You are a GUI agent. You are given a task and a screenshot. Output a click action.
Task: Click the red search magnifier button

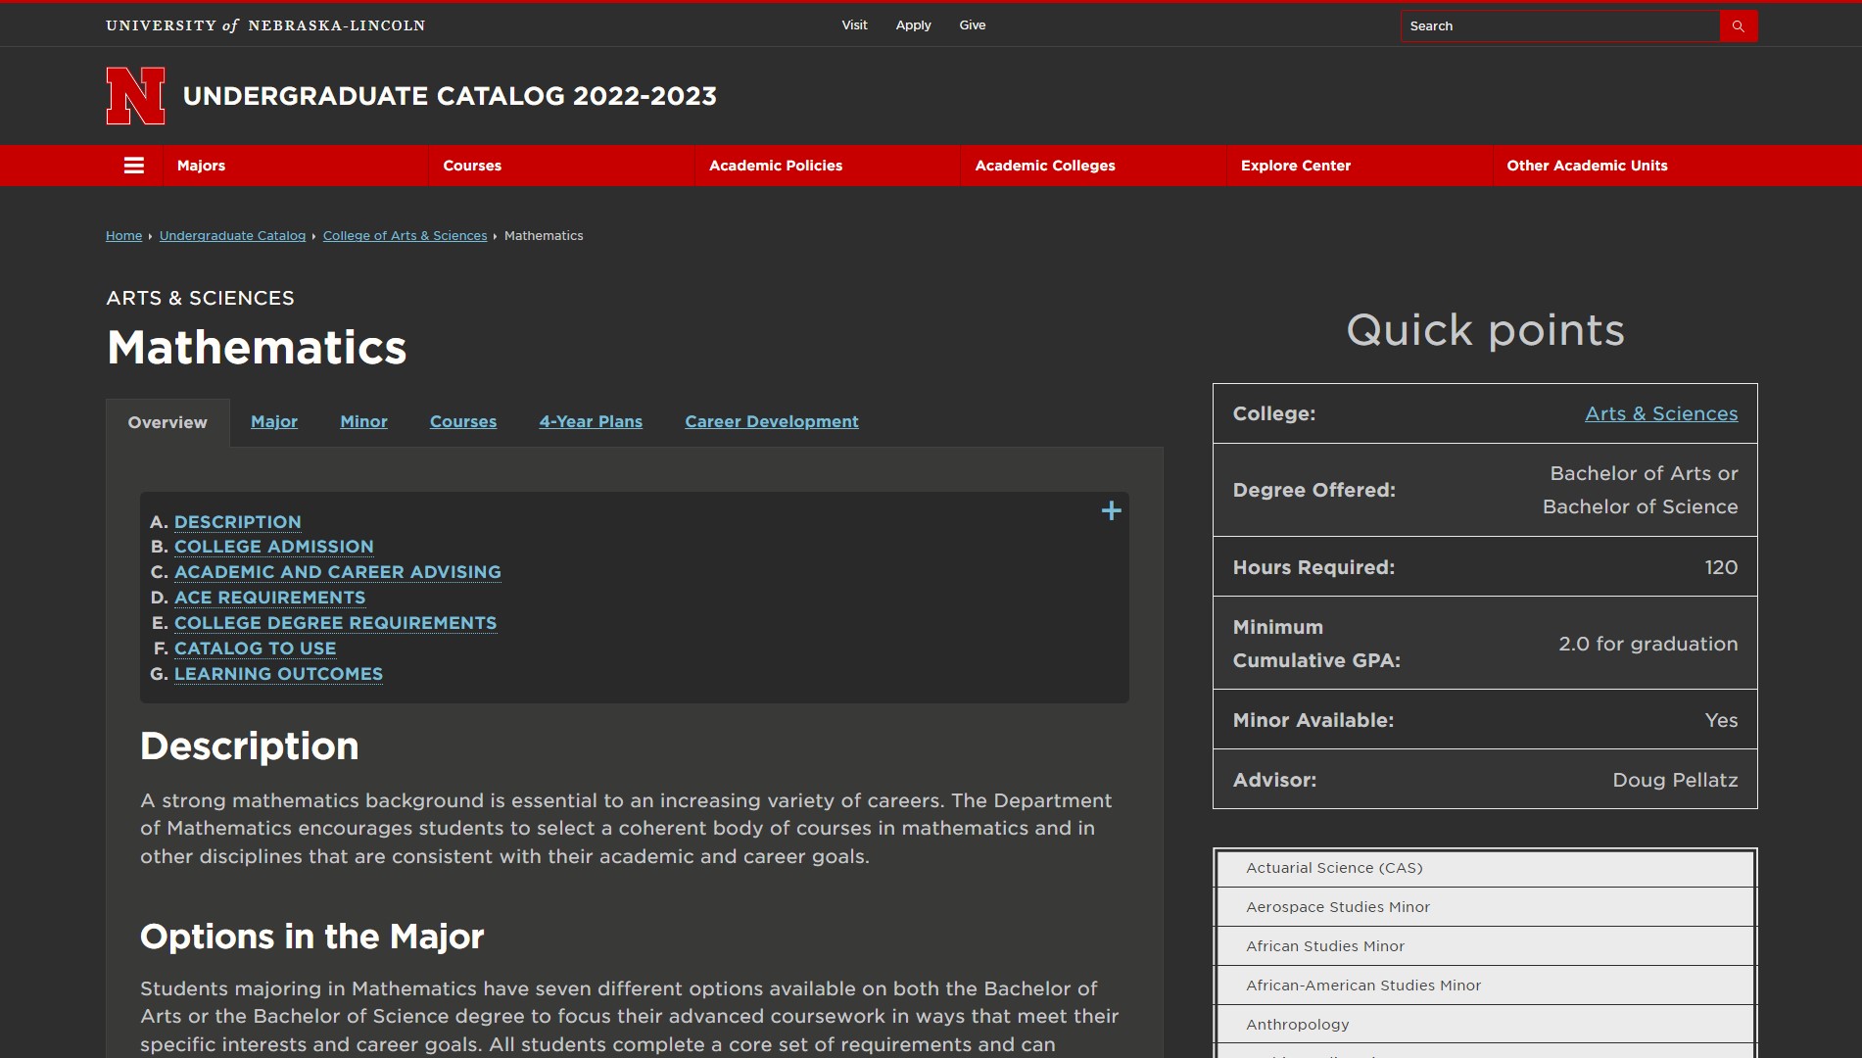[x=1738, y=26]
